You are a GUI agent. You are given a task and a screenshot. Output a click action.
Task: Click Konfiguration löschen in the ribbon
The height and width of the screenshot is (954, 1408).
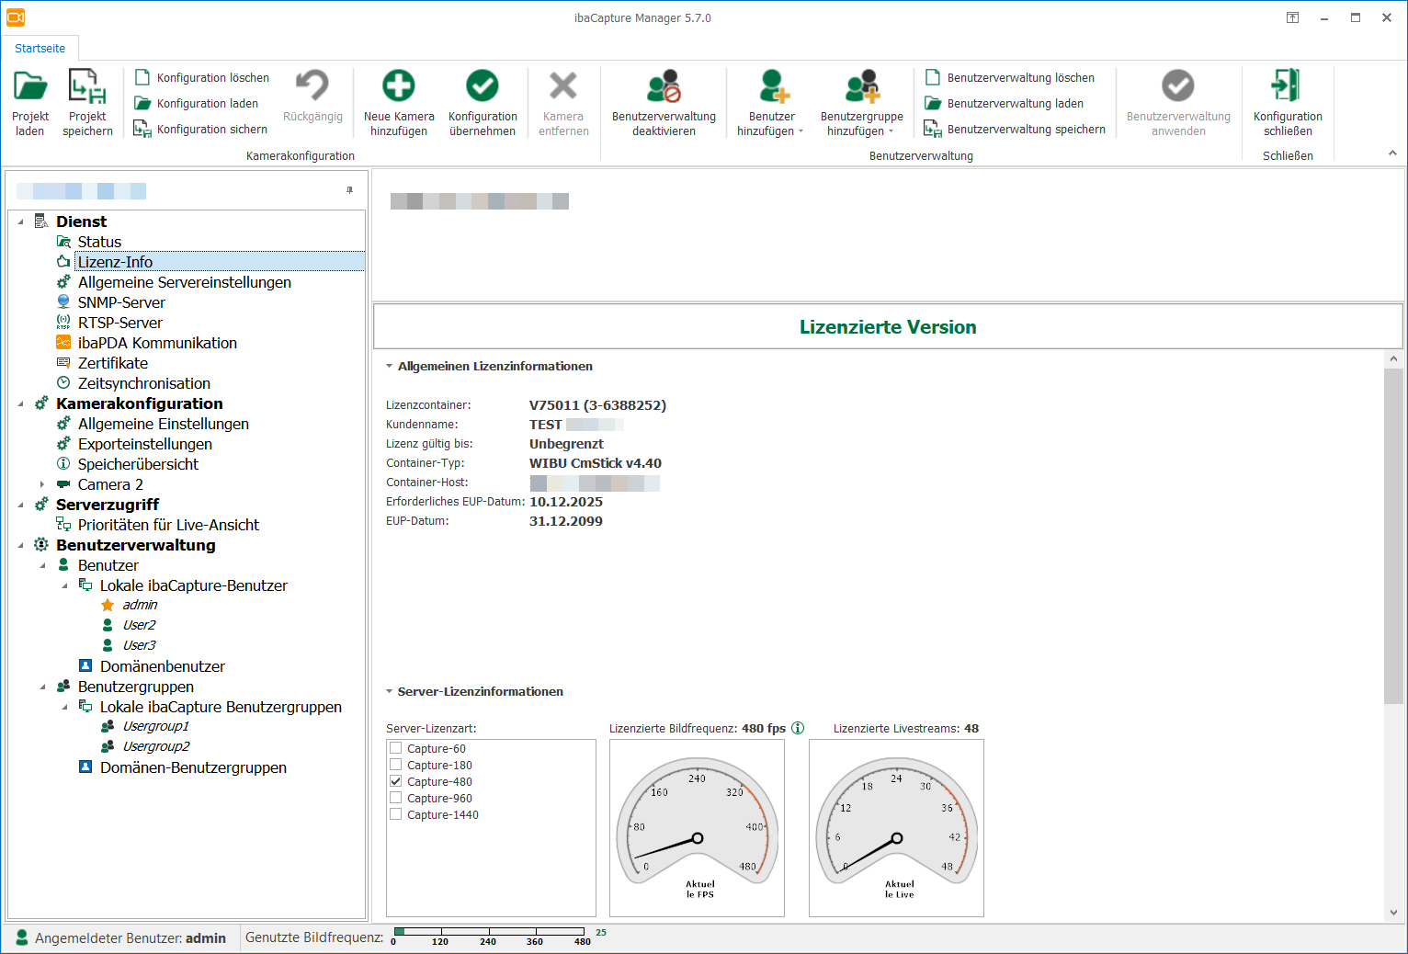(202, 78)
